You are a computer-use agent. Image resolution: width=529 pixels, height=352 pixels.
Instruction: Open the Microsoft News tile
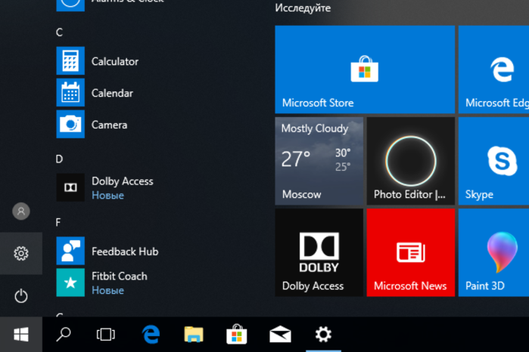[411, 252]
